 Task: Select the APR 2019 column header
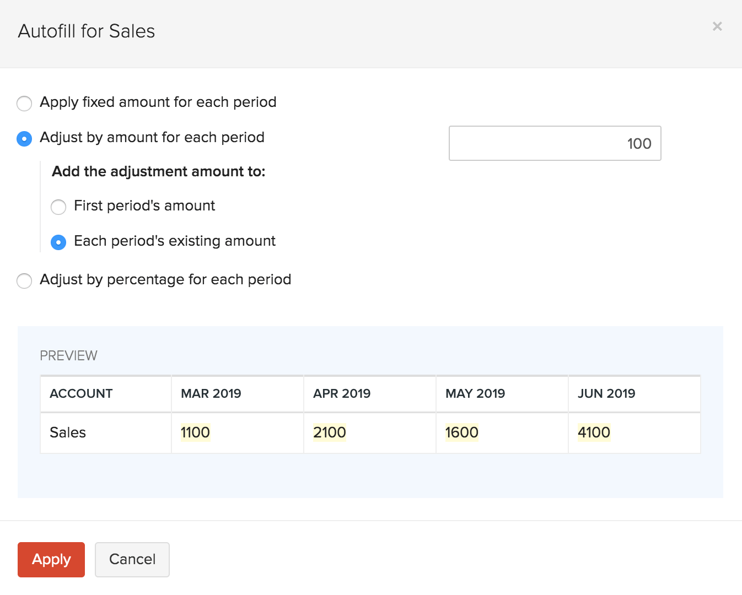tap(342, 393)
